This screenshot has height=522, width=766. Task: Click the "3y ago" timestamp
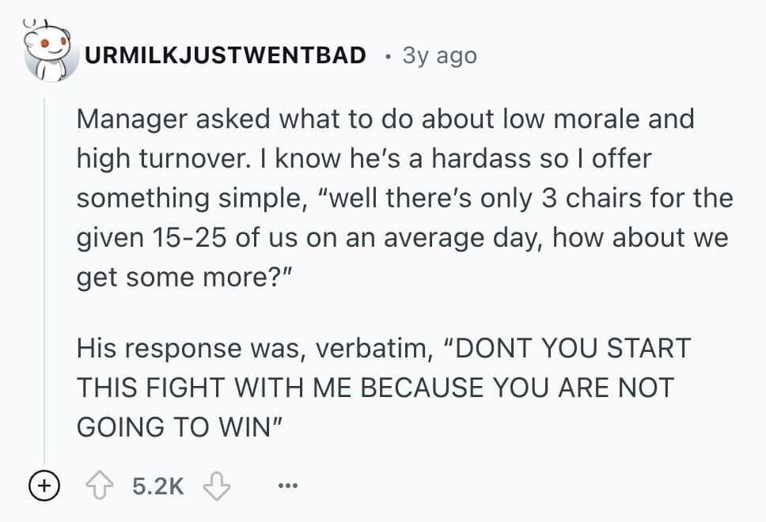coord(439,55)
